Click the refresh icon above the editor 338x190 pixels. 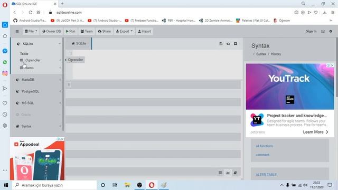pos(228,44)
